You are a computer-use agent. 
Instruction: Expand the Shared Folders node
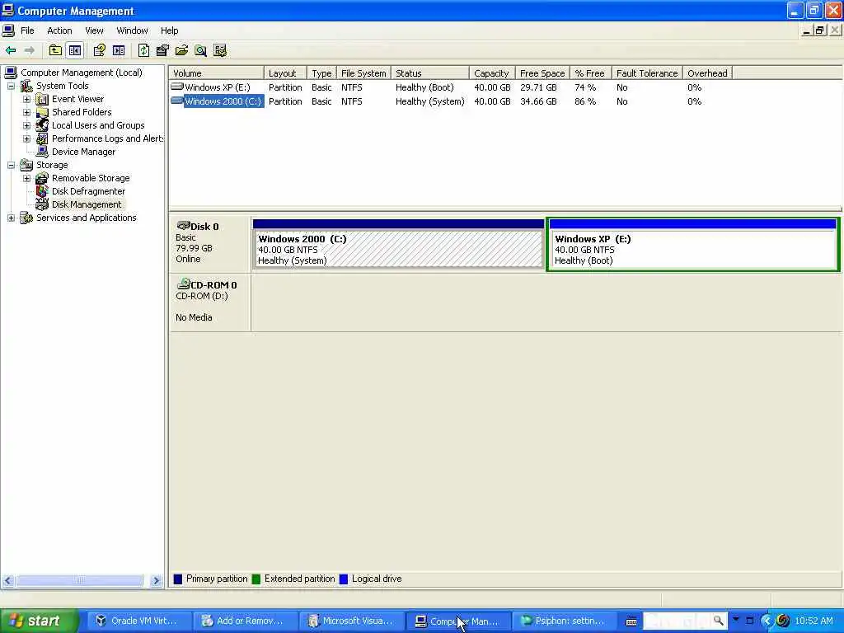26,112
